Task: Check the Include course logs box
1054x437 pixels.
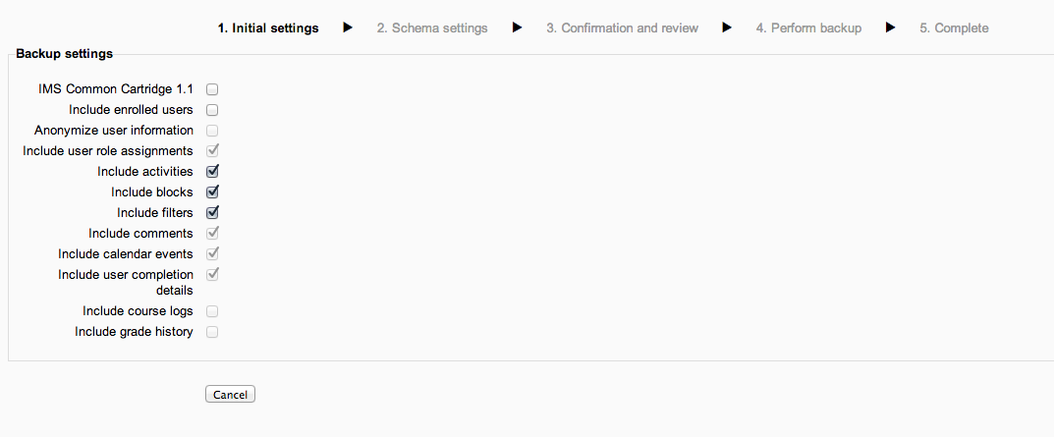Action: coord(212,311)
